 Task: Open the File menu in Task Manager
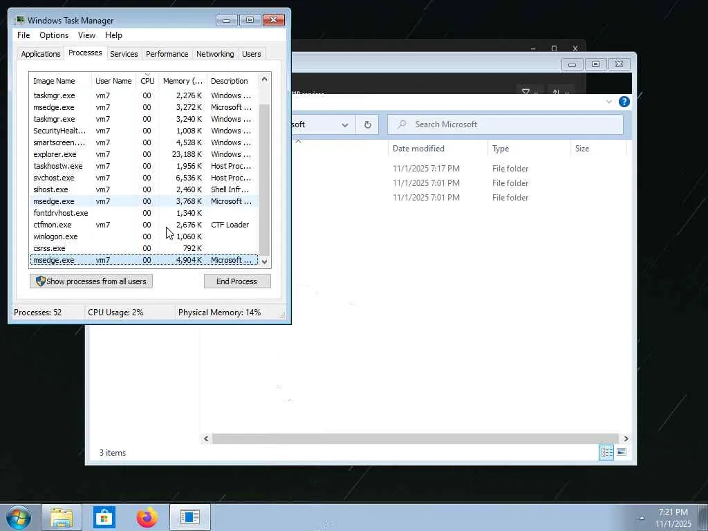pyautogui.click(x=24, y=35)
